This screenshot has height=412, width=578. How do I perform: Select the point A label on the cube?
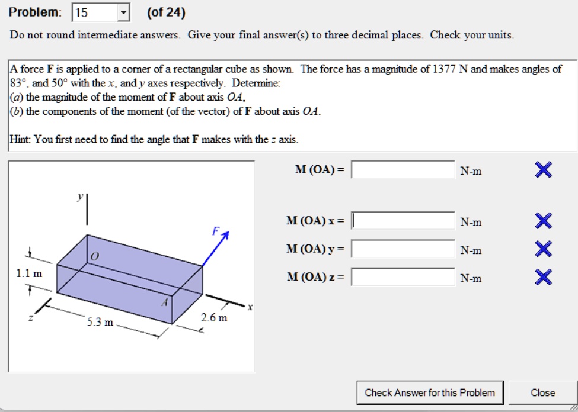pyautogui.click(x=165, y=302)
